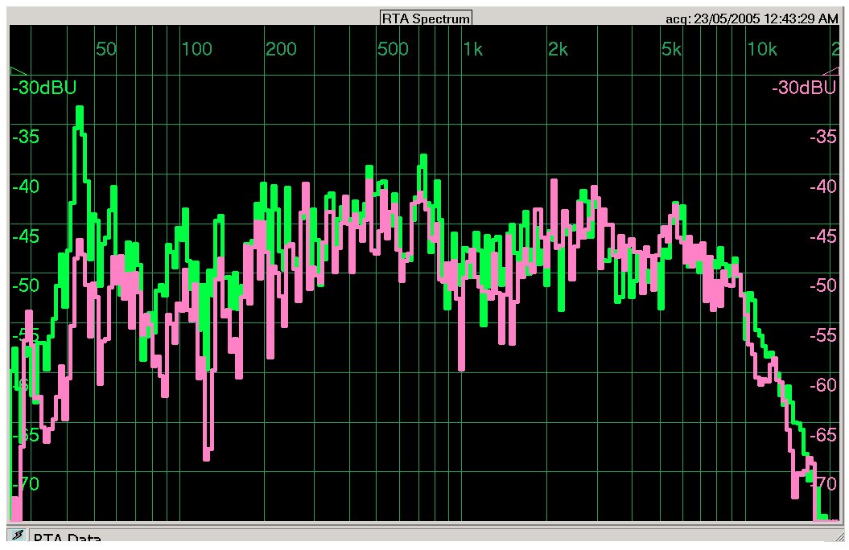Click the 100 Hz frequency axis label
This screenshot has width=849, height=550.
[x=196, y=50]
